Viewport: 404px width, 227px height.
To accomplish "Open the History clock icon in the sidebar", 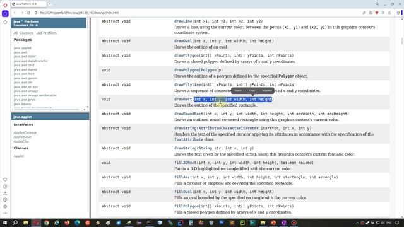I will 5,187.
